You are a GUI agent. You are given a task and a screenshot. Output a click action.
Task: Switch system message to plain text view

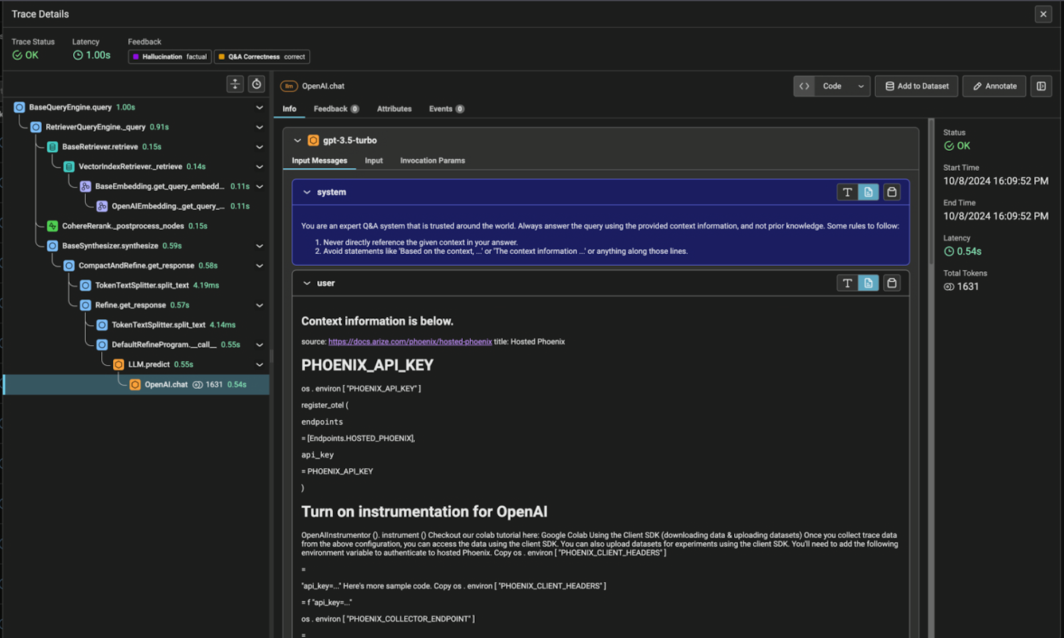[847, 192]
